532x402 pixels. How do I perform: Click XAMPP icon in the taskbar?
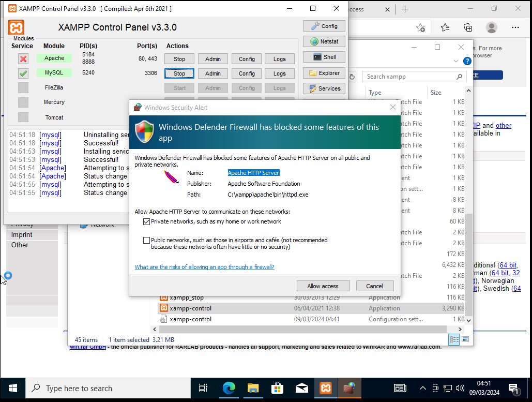pos(326,388)
